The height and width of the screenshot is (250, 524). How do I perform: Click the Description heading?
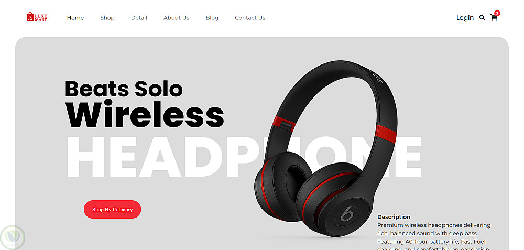394,217
